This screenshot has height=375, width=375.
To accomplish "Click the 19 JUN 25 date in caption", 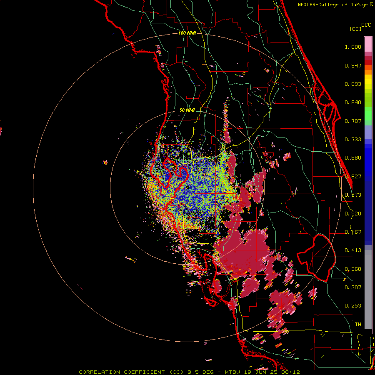I will pos(262,372).
